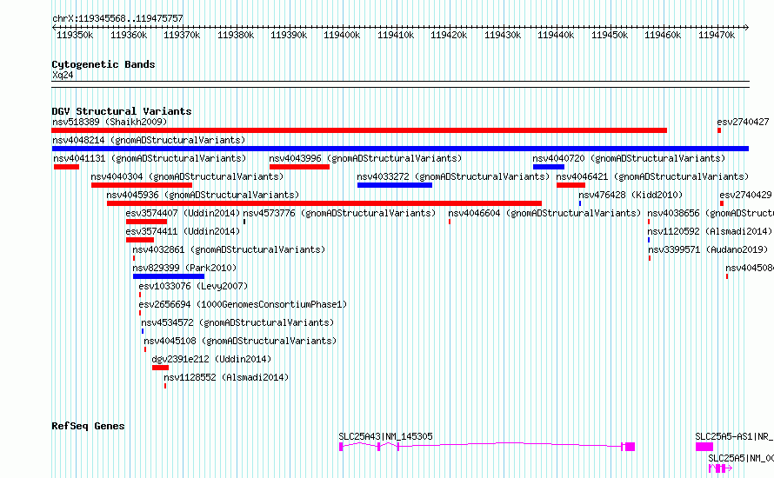The height and width of the screenshot is (478, 774).
Task: Click the SLC25A43 gene's large last exon block
Action: [x=630, y=447]
